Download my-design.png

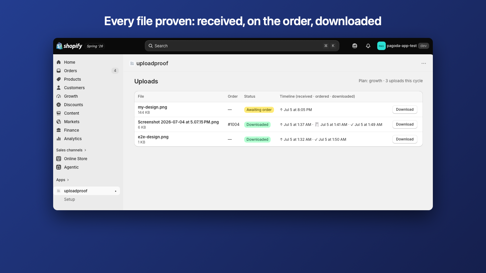coord(405,110)
